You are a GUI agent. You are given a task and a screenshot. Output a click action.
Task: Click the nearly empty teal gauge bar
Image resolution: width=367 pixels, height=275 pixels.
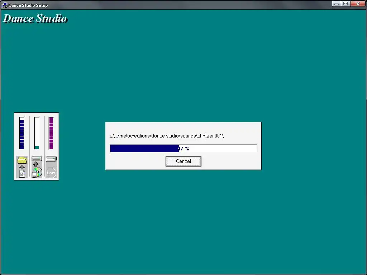tap(37, 133)
